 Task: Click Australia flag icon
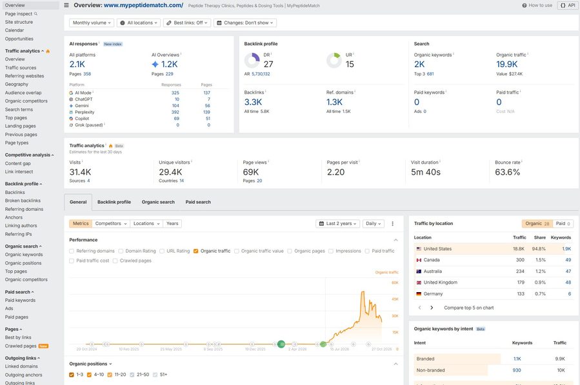tap(419, 271)
